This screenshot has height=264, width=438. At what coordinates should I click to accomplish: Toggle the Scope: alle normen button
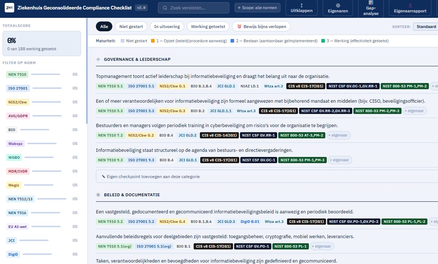tap(257, 8)
